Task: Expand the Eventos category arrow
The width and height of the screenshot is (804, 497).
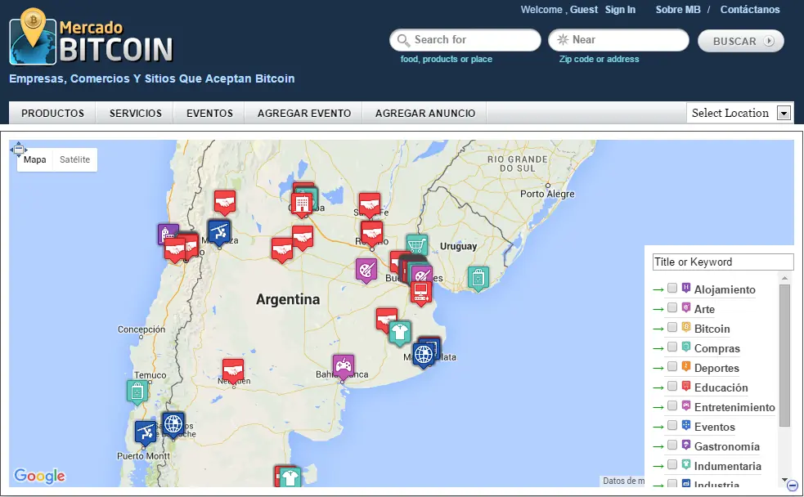Action: coord(658,428)
